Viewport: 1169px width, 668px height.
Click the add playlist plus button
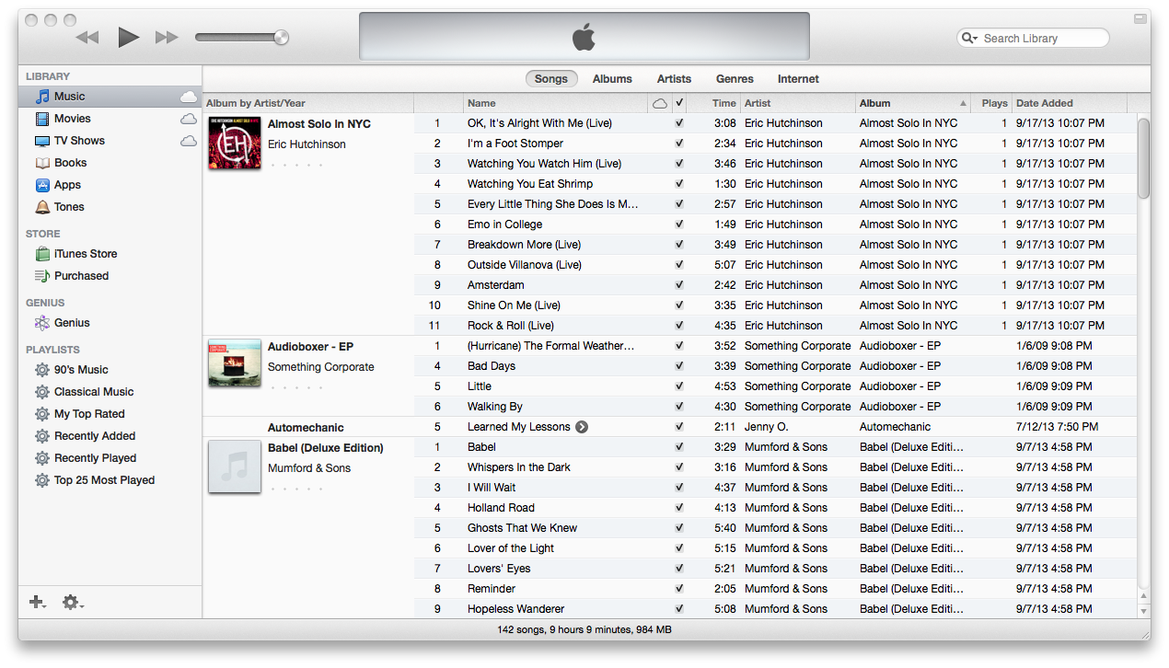(38, 603)
